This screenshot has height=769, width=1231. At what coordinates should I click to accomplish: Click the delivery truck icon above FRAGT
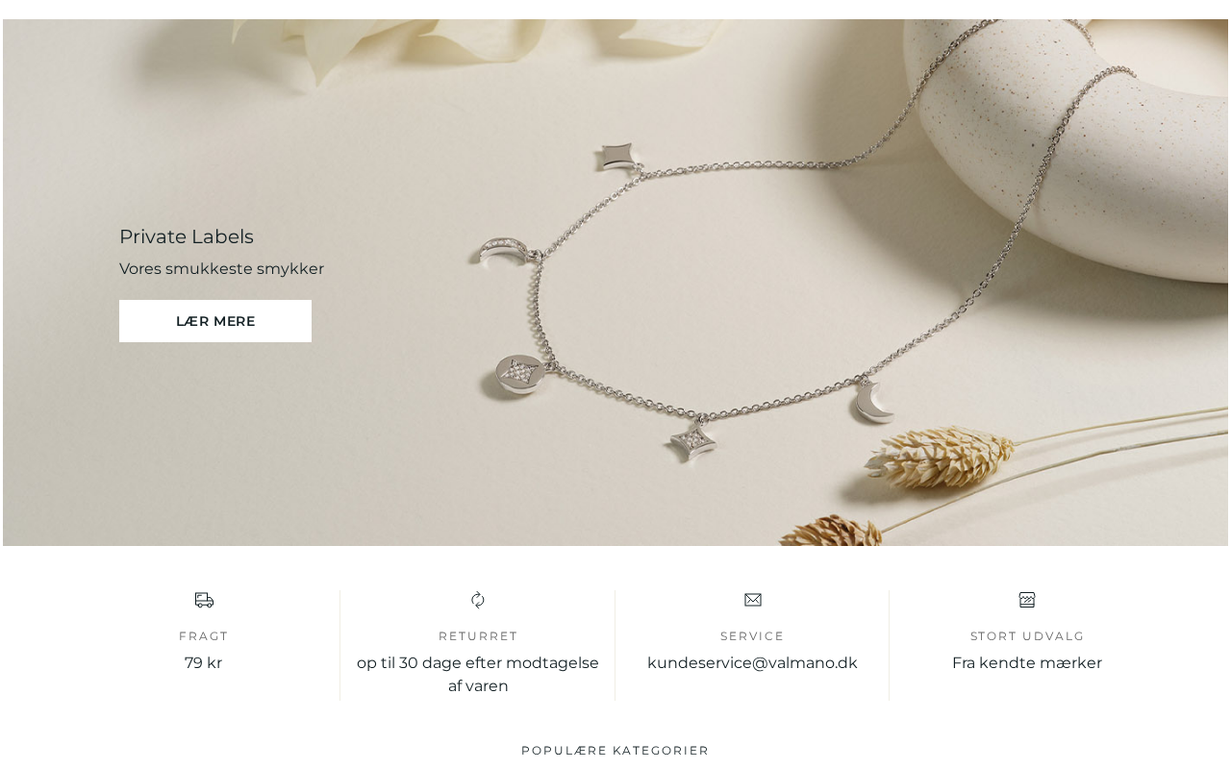(x=204, y=600)
